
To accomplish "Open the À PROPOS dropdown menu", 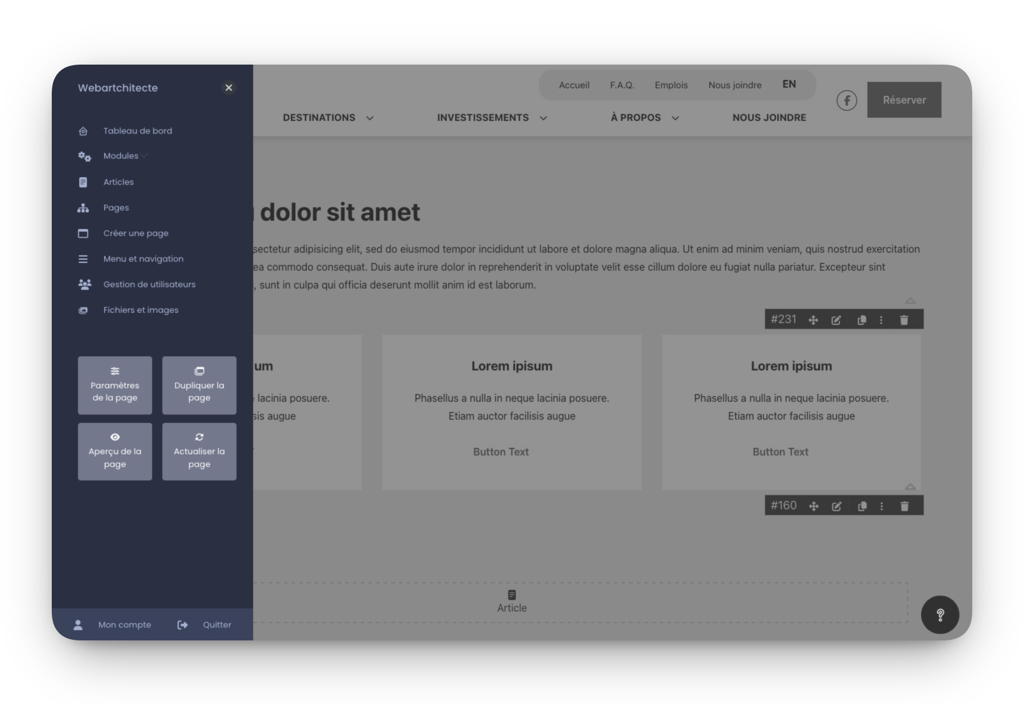I will coord(644,118).
